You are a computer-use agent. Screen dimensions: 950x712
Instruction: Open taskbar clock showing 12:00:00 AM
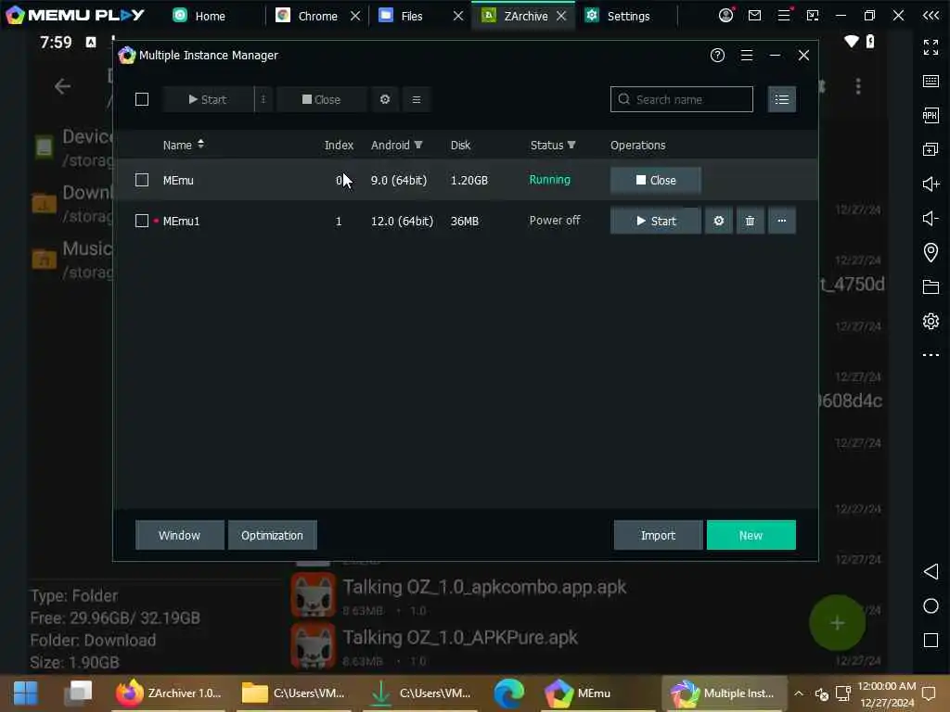tap(886, 693)
